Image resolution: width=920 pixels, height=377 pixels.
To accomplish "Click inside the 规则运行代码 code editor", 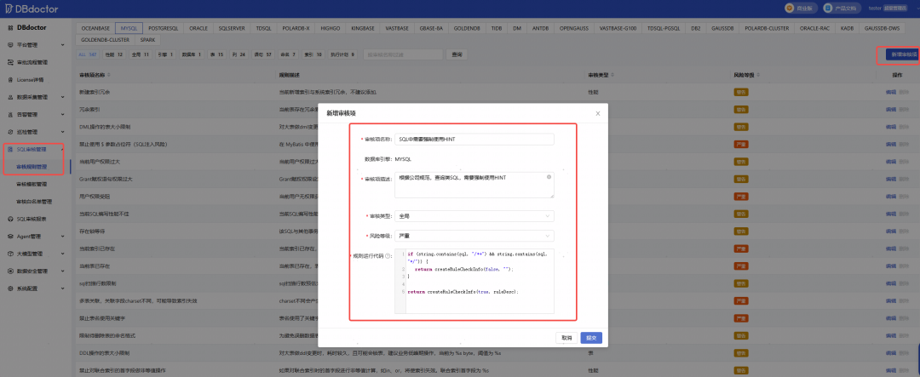I will click(474, 281).
